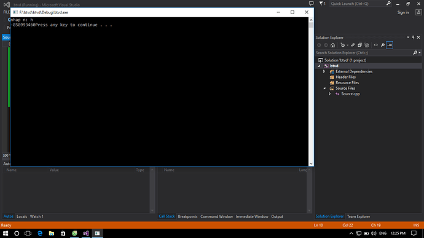This screenshot has width=424, height=238.
Task: Click Sign in link
Action: click(403, 12)
